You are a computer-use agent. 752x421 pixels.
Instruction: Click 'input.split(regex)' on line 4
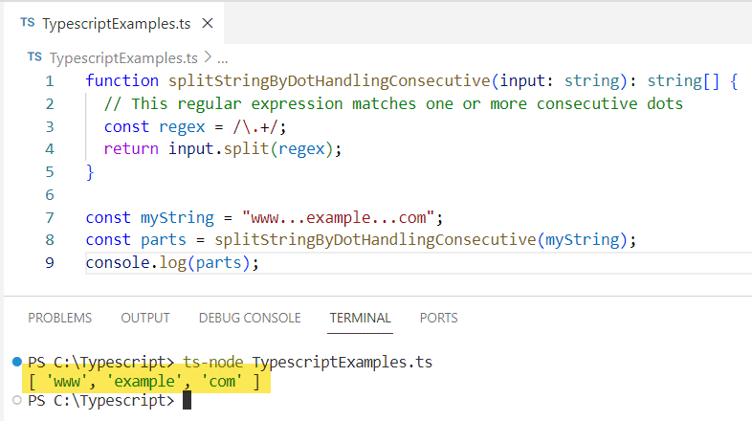tap(251, 149)
